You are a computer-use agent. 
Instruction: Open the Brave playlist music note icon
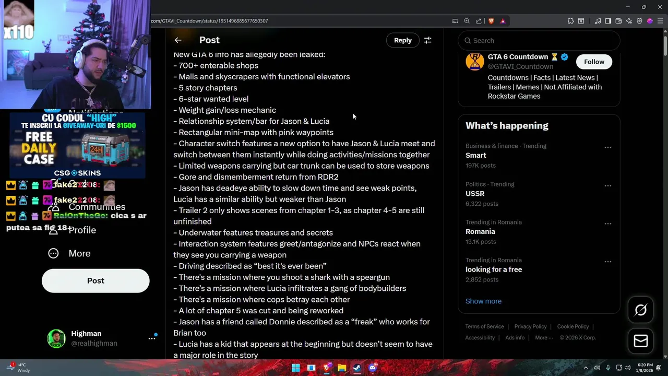pos(598,21)
